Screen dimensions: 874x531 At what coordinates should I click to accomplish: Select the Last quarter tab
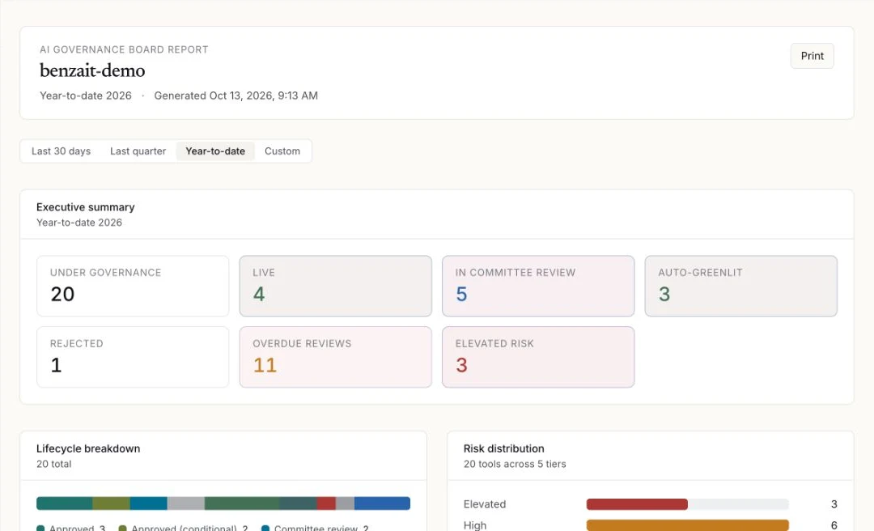tap(138, 151)
